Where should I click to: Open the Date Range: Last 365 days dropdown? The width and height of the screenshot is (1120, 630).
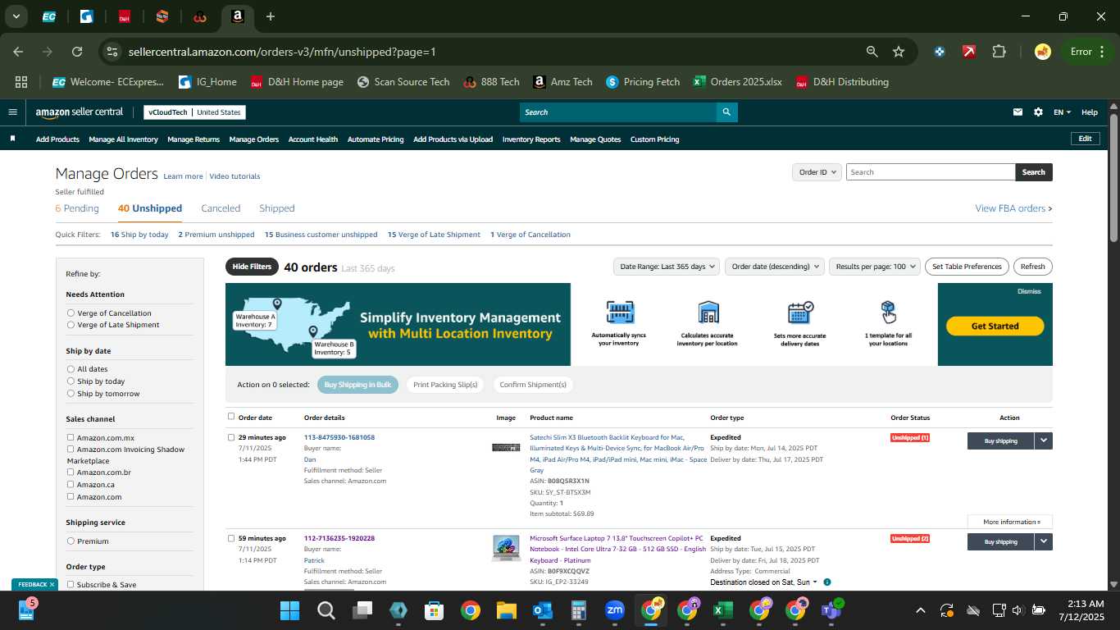[667, 267]
